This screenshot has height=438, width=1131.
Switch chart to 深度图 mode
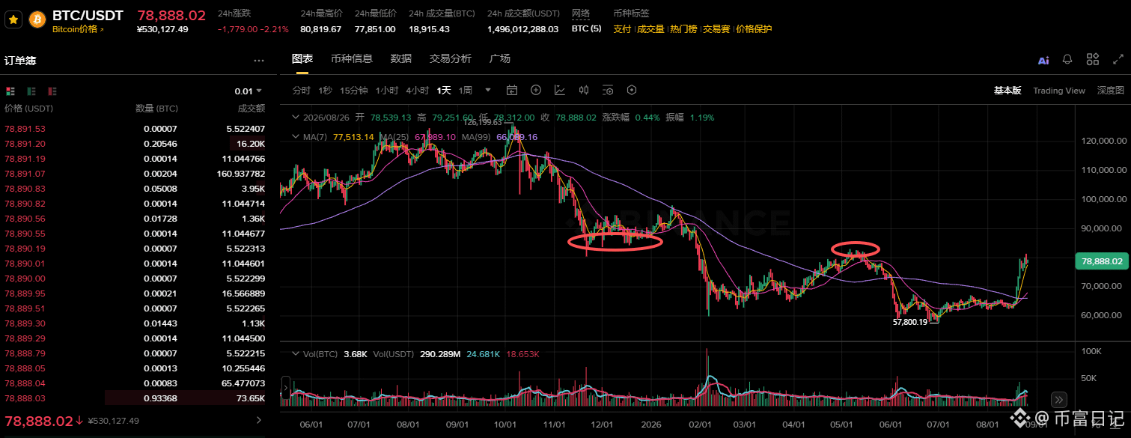1111,91
